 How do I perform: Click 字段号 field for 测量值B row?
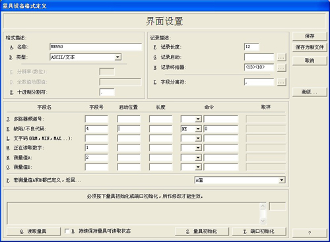(96, 167)
